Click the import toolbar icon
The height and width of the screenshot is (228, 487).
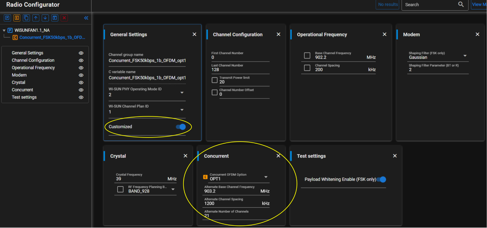tap(55, 18)
